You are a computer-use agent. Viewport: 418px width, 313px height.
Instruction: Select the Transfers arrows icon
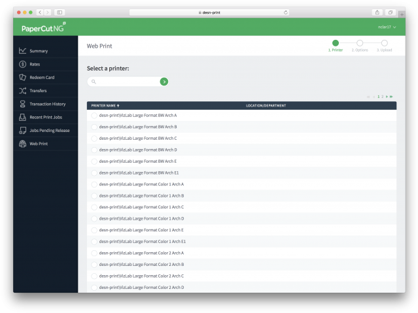(x=23, y=91)
